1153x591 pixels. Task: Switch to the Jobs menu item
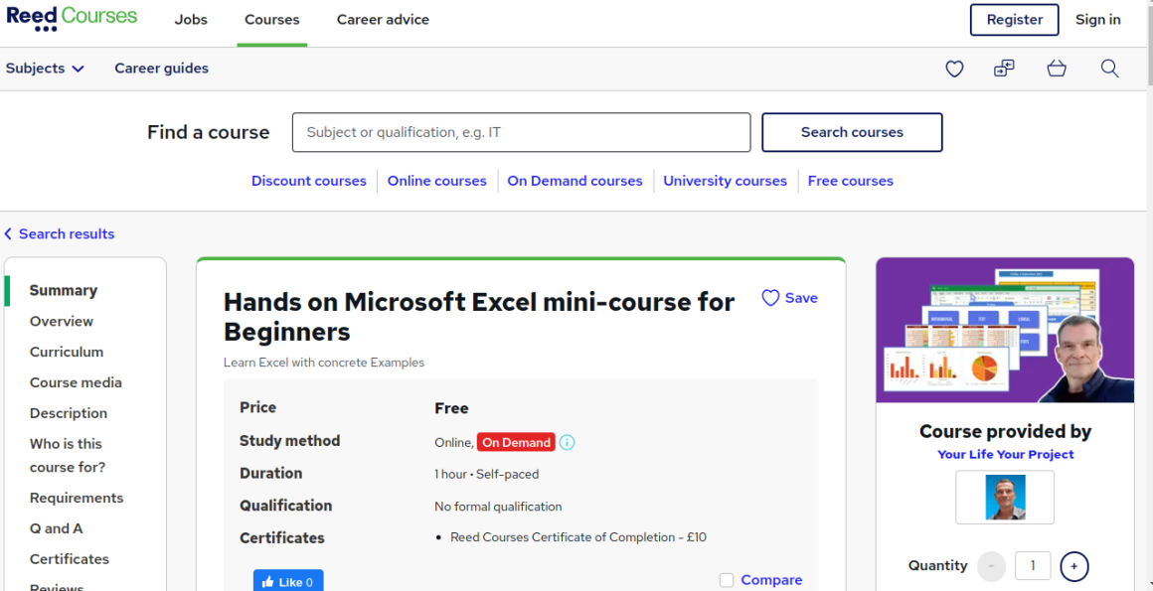191,19
